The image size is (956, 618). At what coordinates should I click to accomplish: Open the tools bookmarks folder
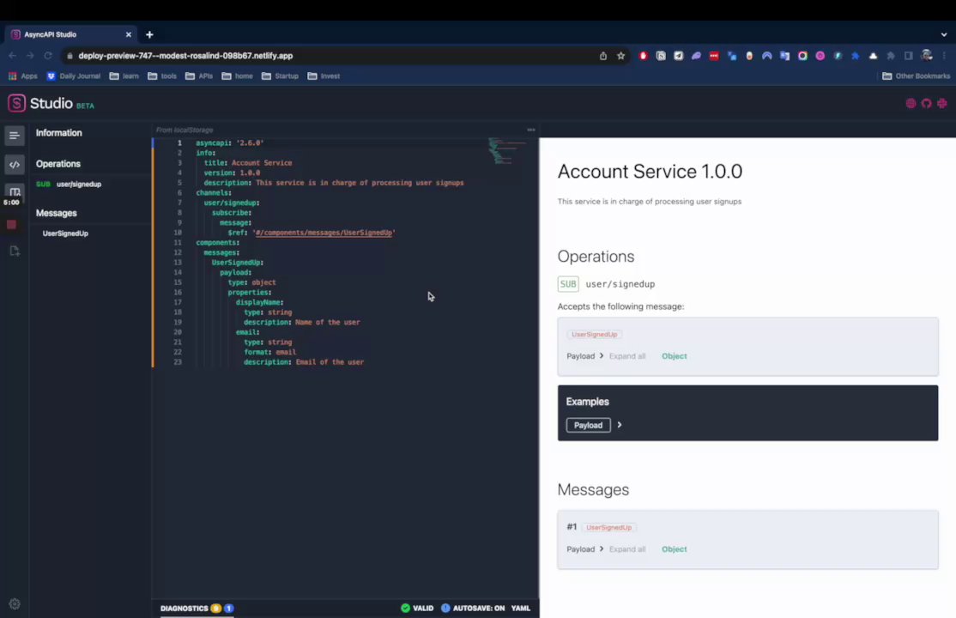[162, 76]
